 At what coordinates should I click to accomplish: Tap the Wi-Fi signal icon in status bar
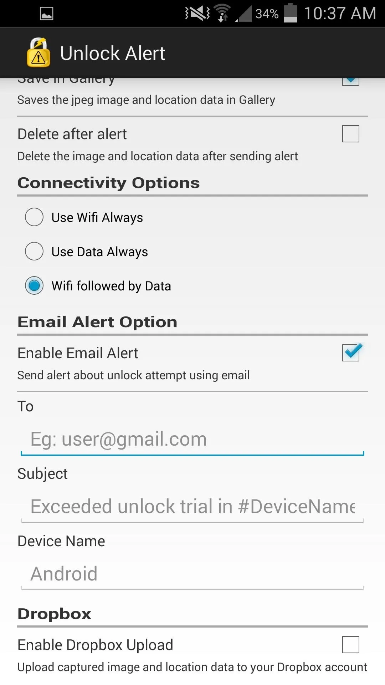(222, 13)
